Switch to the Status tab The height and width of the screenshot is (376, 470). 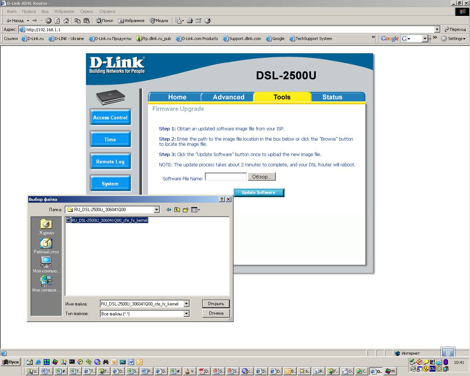click(332, 97)
